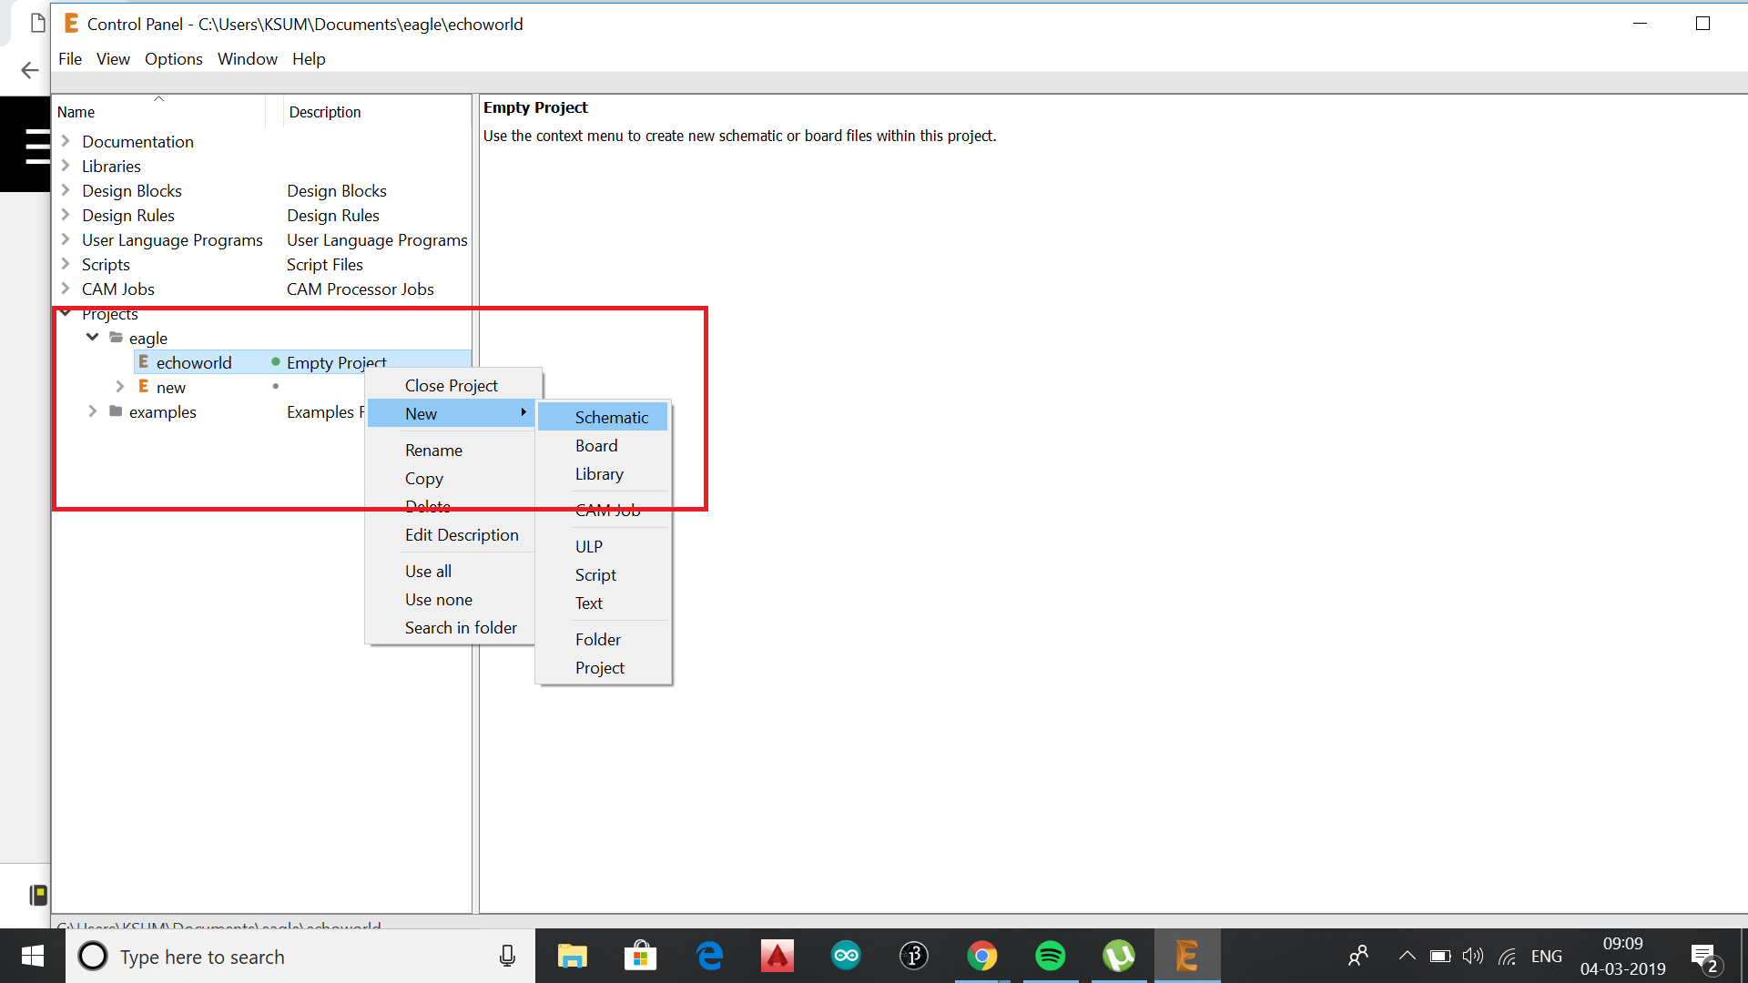This screenshot has width=1748, height=983.
Task: Choose Board in the New submenu
Action: coord(596,446)
